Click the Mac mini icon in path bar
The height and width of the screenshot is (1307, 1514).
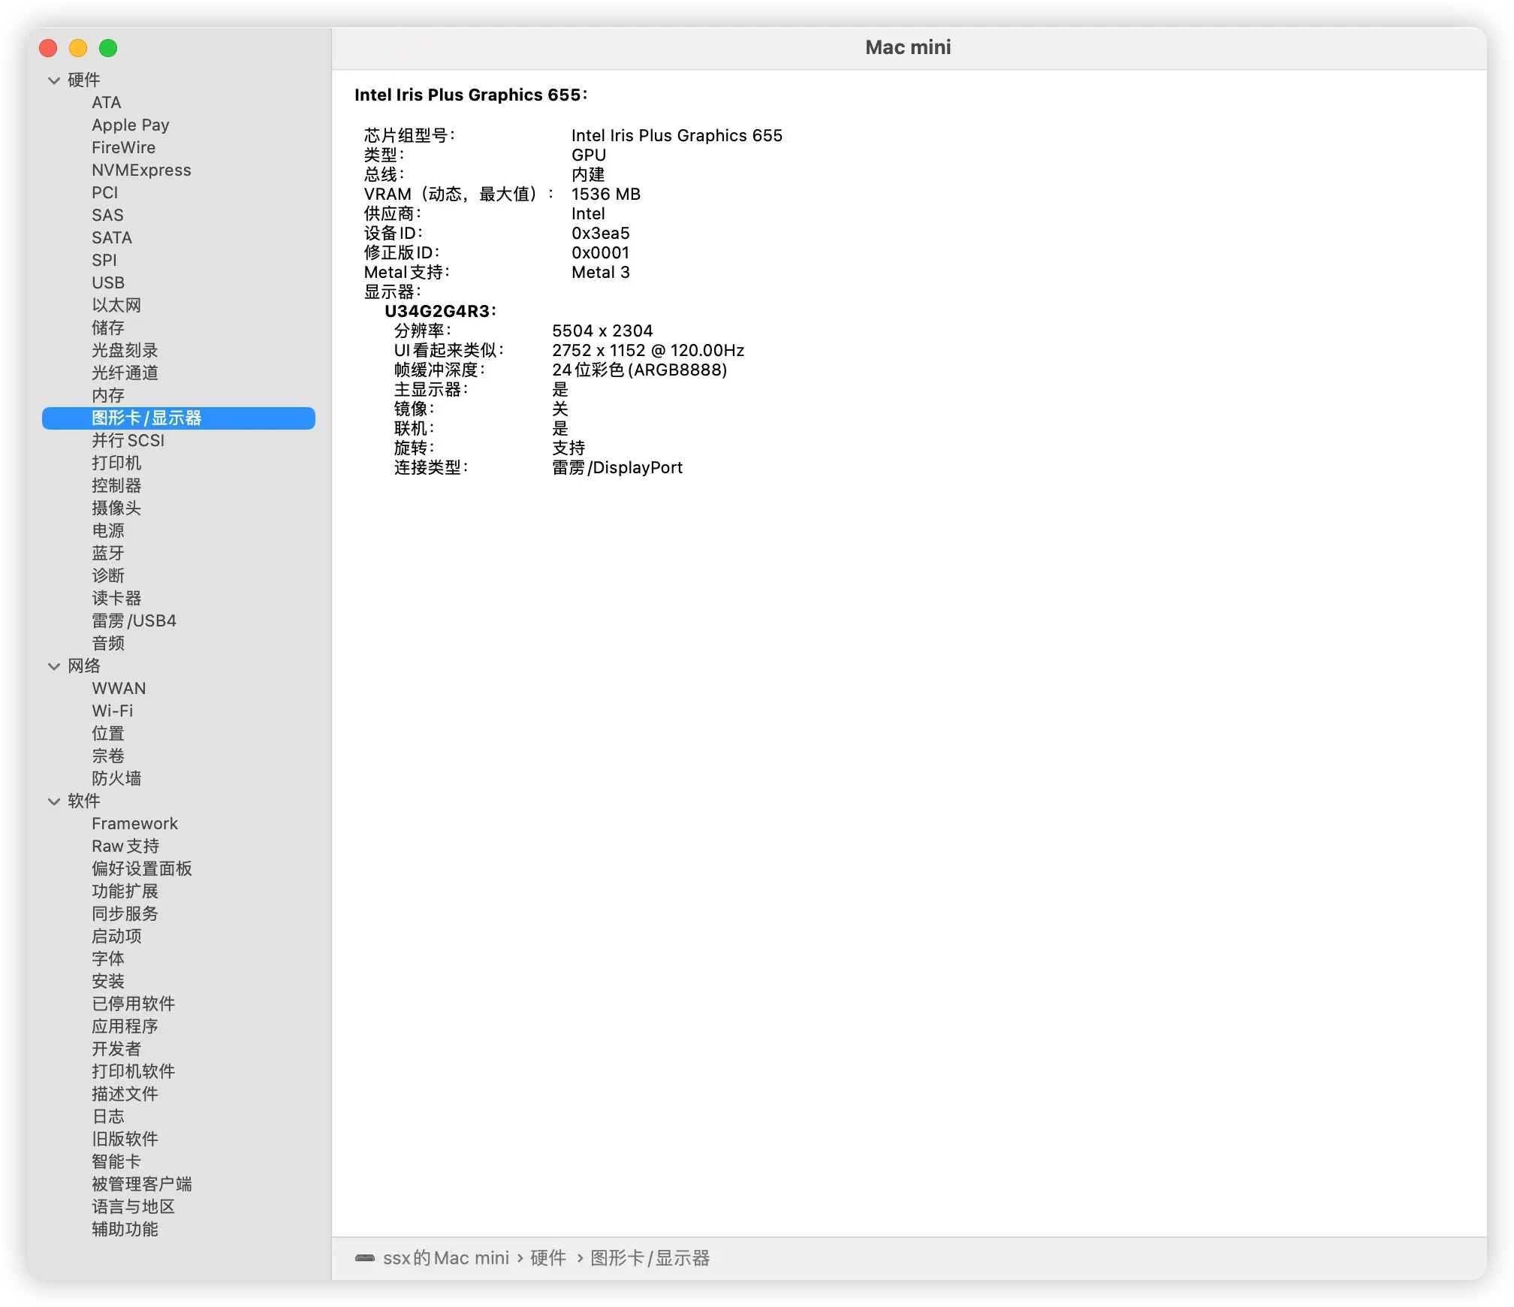point(365,1258)
